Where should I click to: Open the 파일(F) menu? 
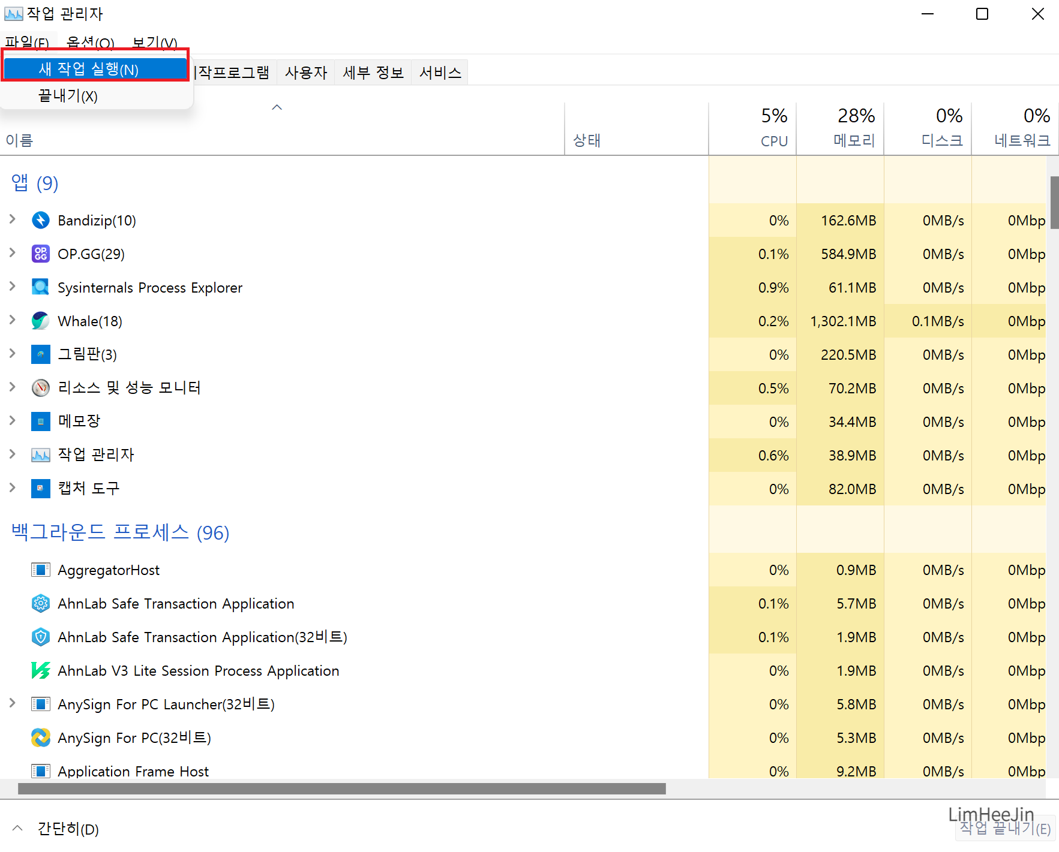[27, 43]
